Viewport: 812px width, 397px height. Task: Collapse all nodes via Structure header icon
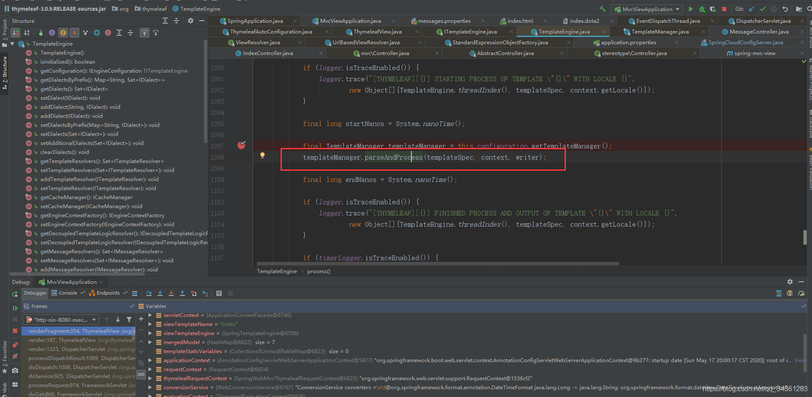[x=176, y=21]
